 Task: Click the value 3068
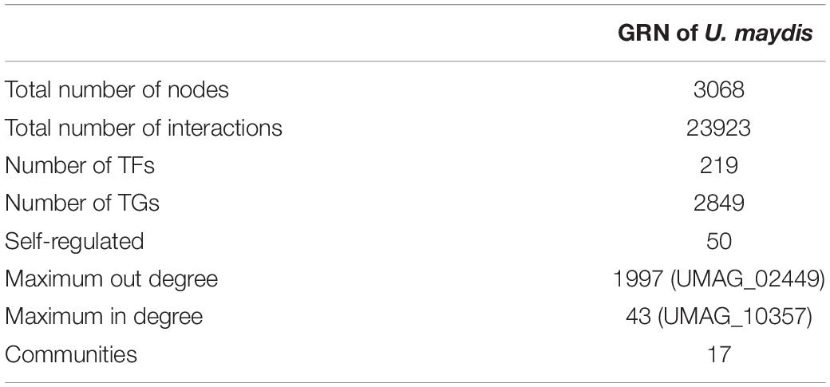click(x=719, y=90)
